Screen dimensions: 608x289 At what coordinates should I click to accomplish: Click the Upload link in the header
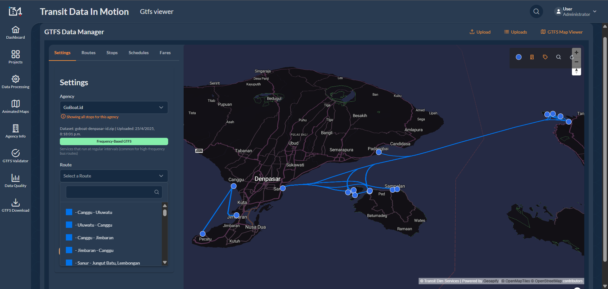(480, 32)
